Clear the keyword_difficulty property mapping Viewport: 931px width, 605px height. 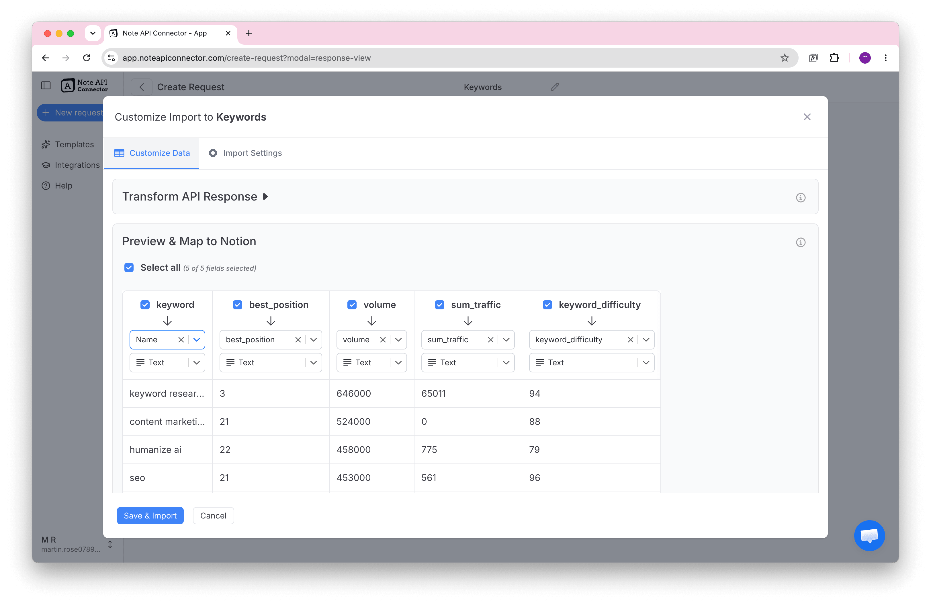[x=630, y=340]
